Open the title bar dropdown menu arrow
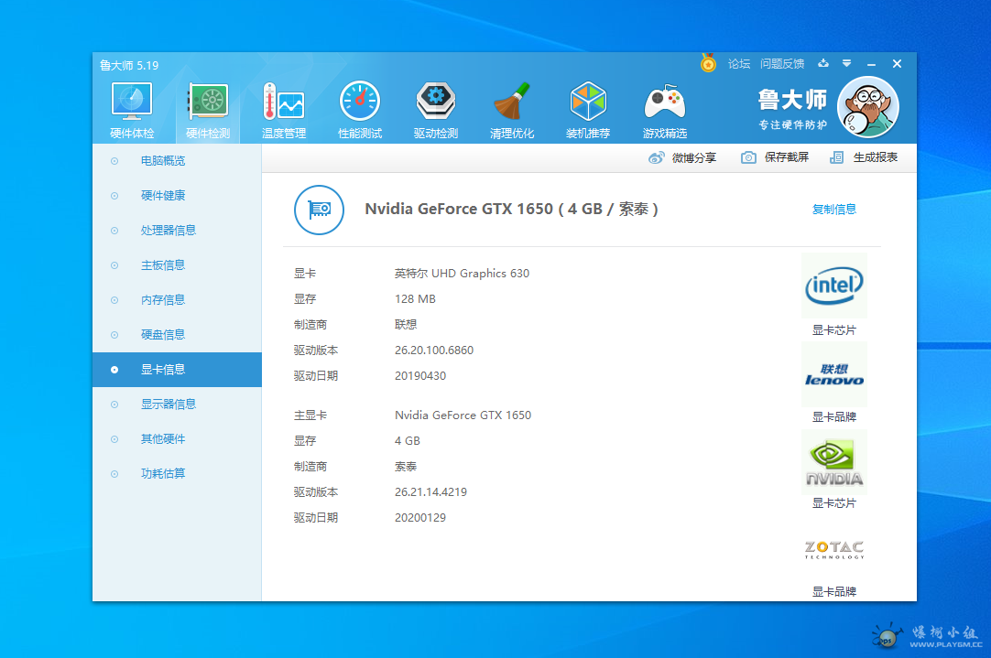Screen dimensions: 991x658 847,63
